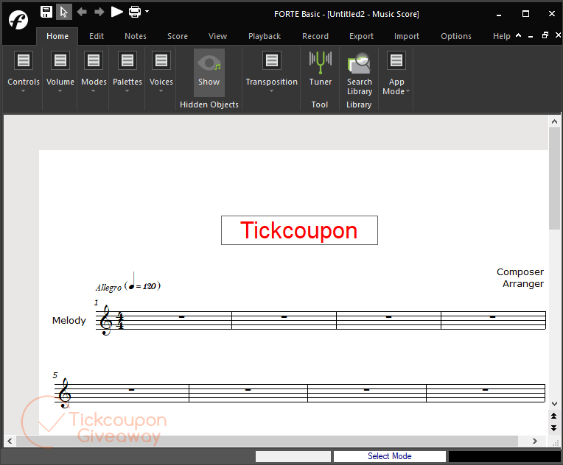Switch to the Edit tab
Screen dimensions: 563x465
(x=97, y=36)
